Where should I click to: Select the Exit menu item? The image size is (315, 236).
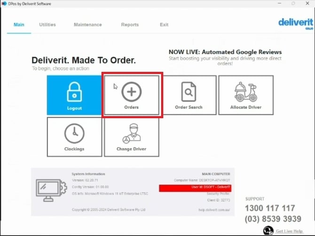[x=164, y=25]
